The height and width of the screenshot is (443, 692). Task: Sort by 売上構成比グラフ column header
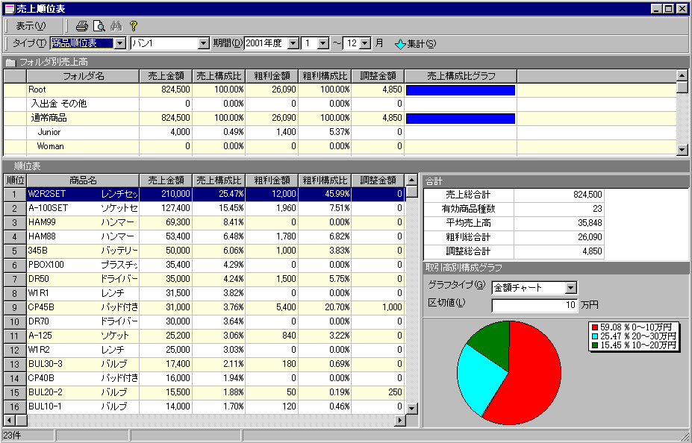(461, 76)
